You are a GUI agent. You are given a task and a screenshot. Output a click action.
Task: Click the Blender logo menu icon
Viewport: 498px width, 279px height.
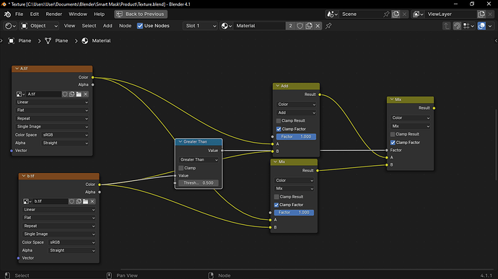pyautogui.click(x=7, y=14)
